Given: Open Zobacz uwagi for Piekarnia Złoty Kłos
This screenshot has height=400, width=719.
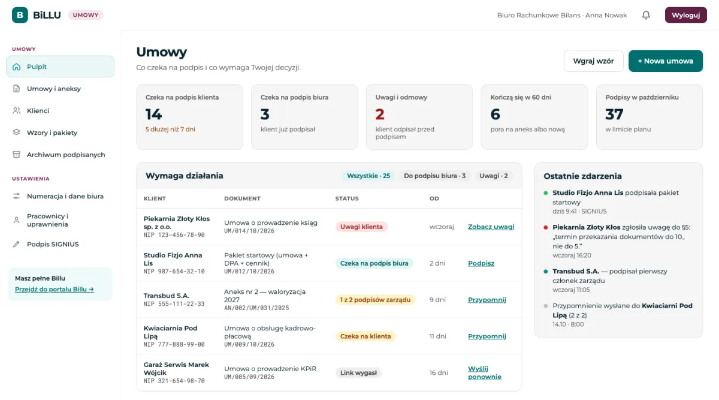Looking at the screenshot, I should click(x=491, y=227).
